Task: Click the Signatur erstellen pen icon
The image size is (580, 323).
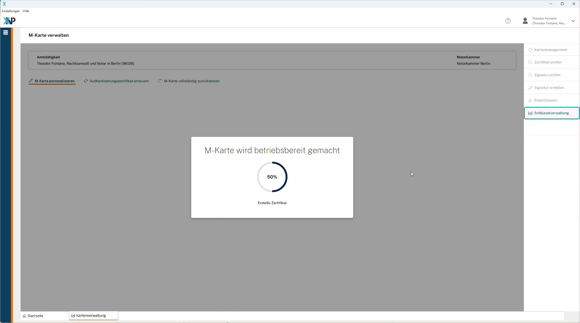Action: [x=530, y=88]
